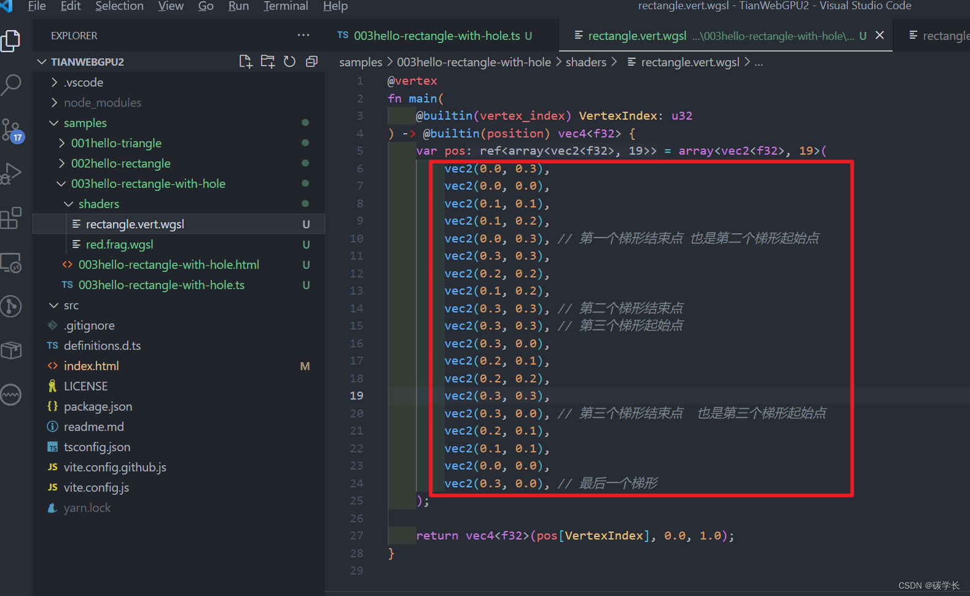
Task: Click the rectangle.vert.wgsl breadcrumb
Action: coord(683,62)
